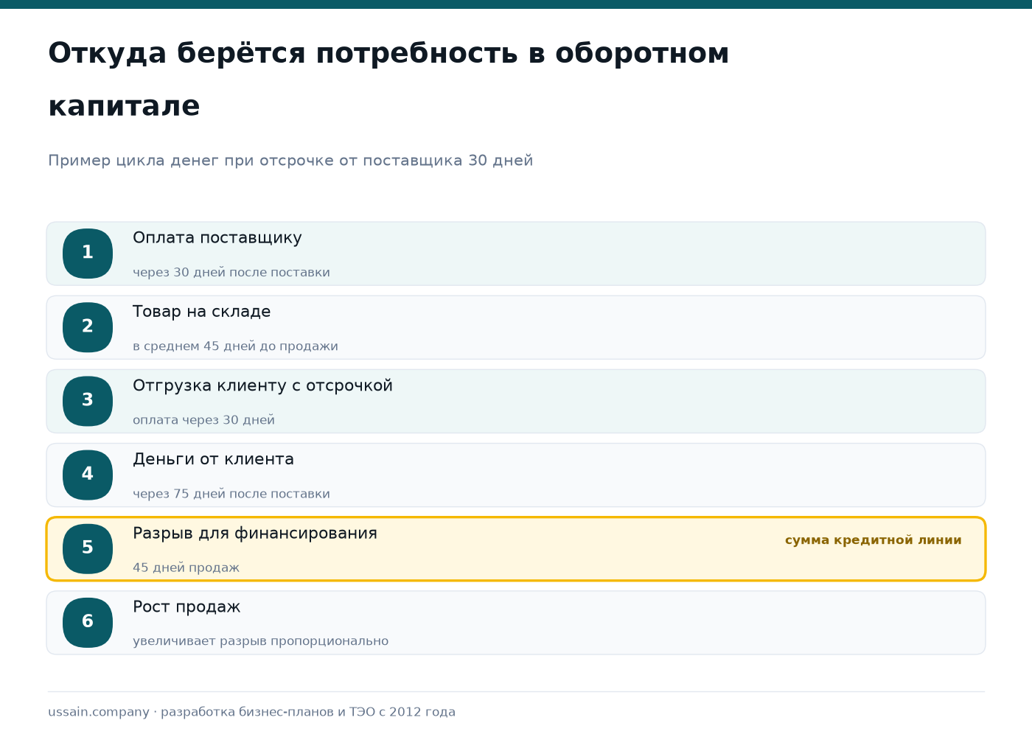Screen dimensions: 1032x737
Task: Select the text 'оплата через 30 дней'
Action: 204,420
